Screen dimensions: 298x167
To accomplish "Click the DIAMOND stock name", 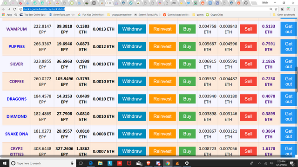I will tap(17, 116).
